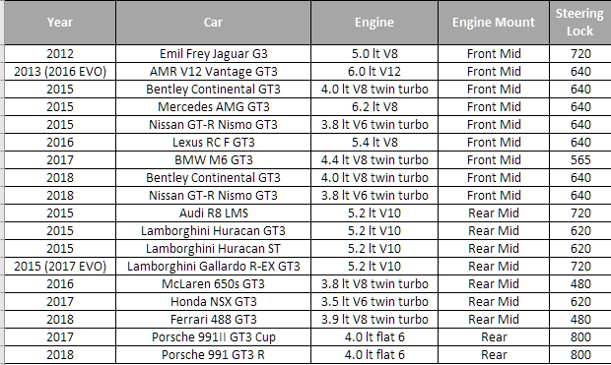Select the Honda NSX GT3 cell
611x365 pixels.
click(213, 302)
